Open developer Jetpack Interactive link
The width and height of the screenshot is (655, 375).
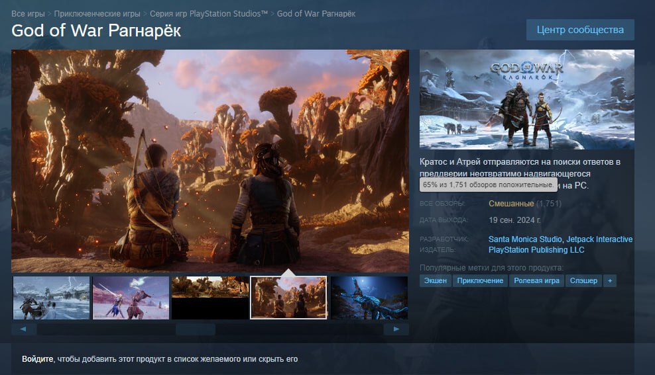pyautogui.click(x=599, y=239)
